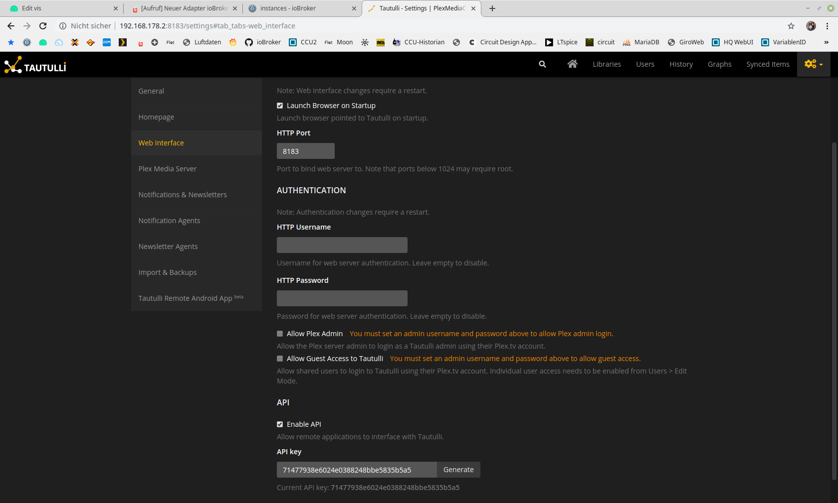Viewport: 838px width, 503px height.
Task: Click the API key field
Action: click(357, 470)
